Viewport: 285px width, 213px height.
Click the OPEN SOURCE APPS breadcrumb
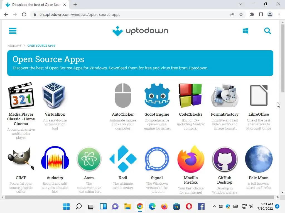(41, 46)
